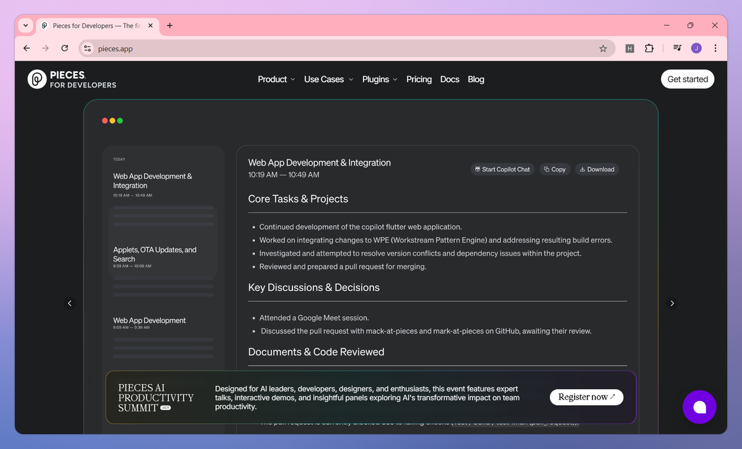Screen dimensions: 742x449
Task: Click the red traffic light dot
Action: pyautogui.click(x=105, y=120)
